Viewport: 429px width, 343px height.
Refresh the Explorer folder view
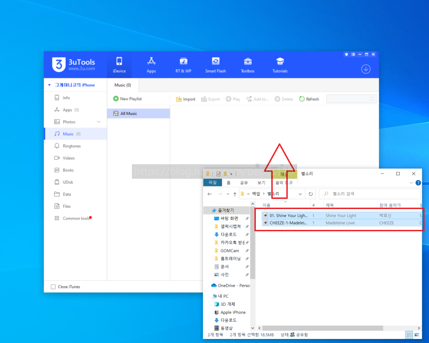[310, 194]
